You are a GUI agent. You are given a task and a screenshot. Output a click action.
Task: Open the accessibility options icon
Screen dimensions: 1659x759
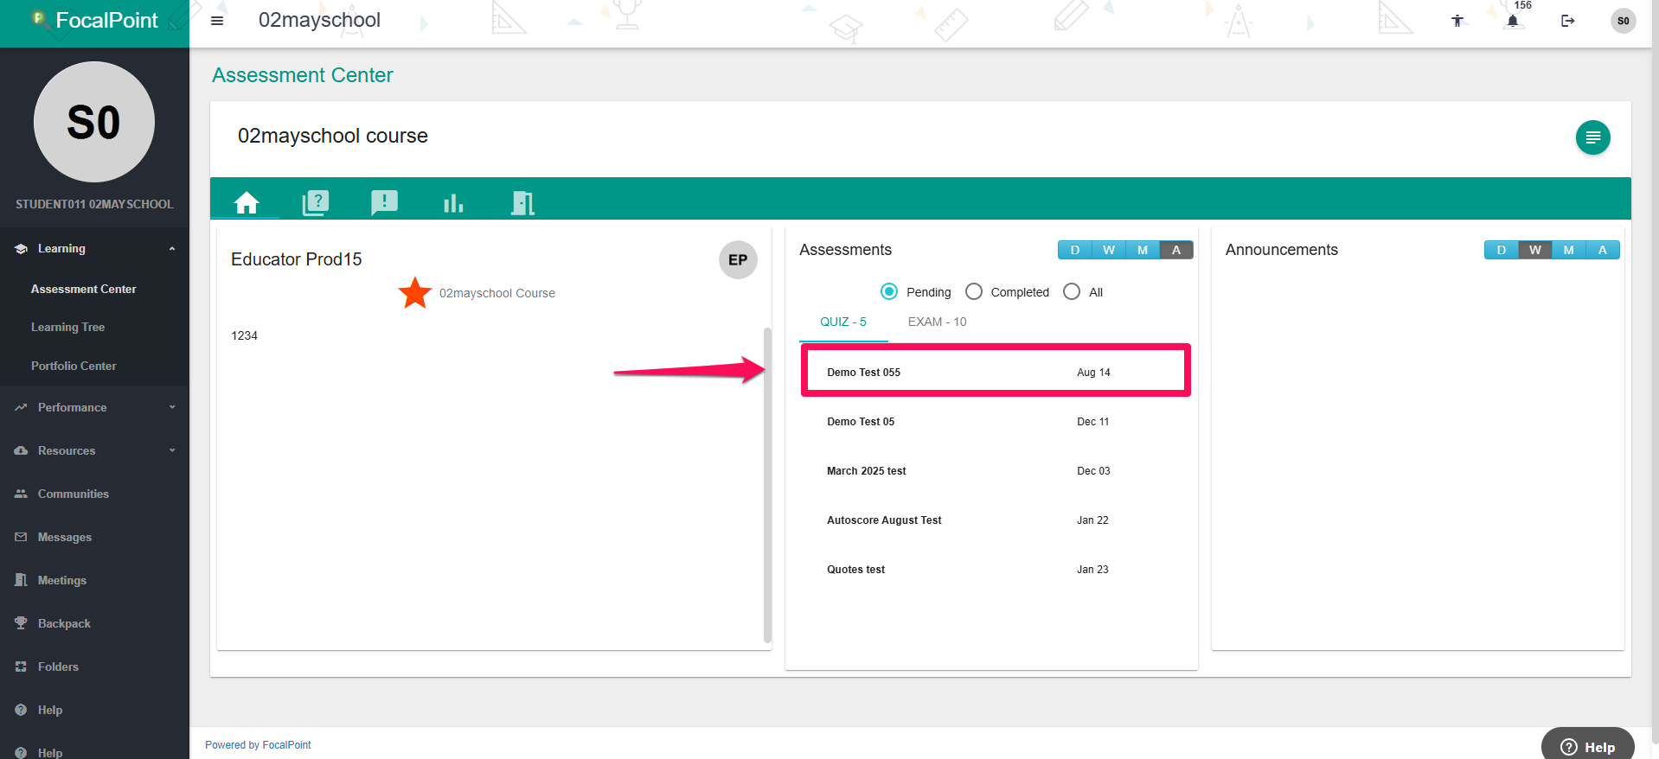click(1457, 21)
